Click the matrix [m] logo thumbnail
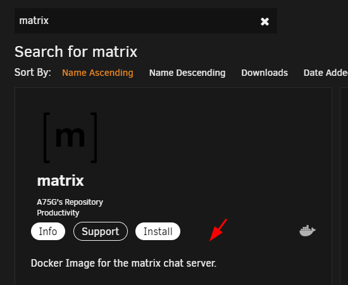 pos(70,138)
